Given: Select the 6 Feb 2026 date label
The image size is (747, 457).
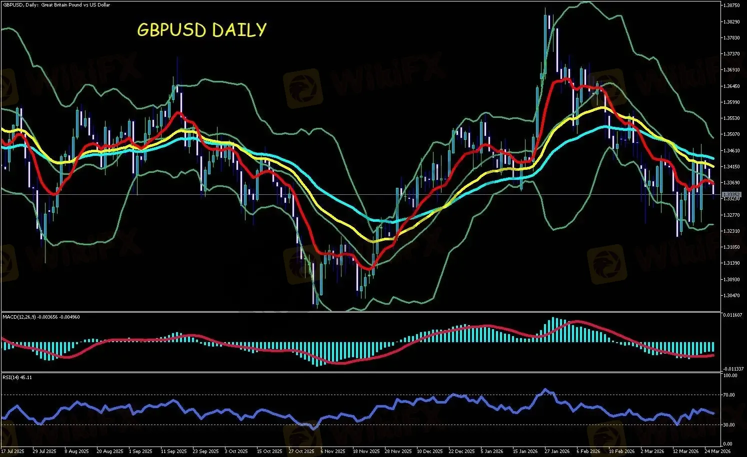Looking at the screenshot, I should (x=588, y=452).
